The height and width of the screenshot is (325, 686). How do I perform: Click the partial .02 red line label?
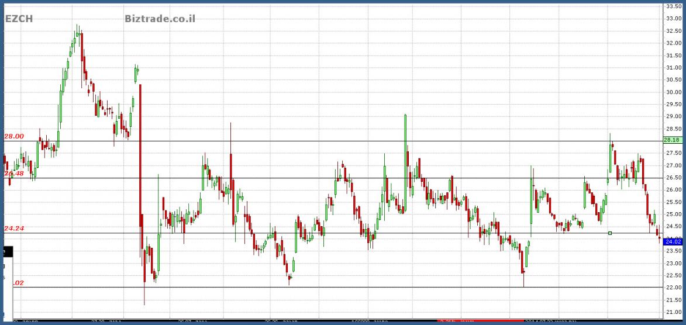[x=18, y=283]
